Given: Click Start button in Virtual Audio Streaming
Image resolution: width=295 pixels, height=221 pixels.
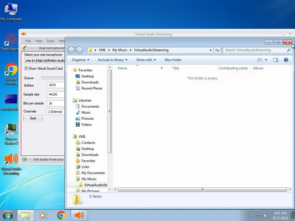Looking at the screenshot, I should click(x=33, y=118).
